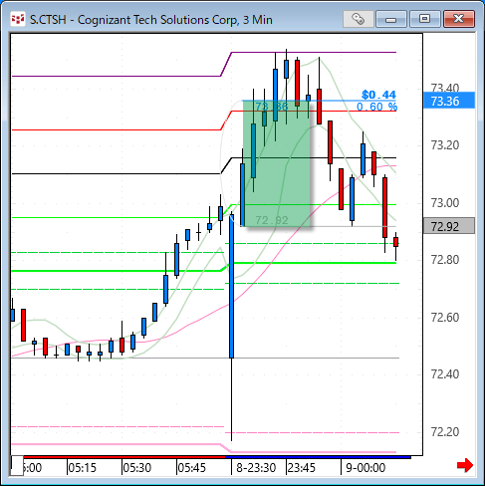Viewport: 485px width, 486px height.
Task: Click the 72.80 price axis label
Action: 445,260
